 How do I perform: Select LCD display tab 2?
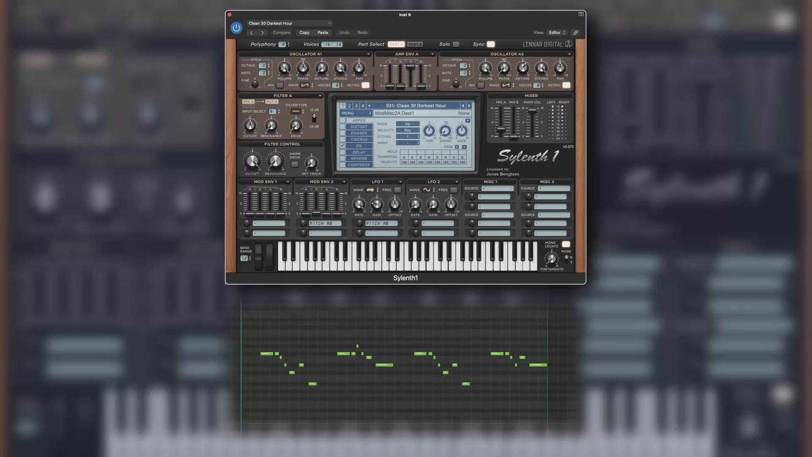tap(349, 105)
